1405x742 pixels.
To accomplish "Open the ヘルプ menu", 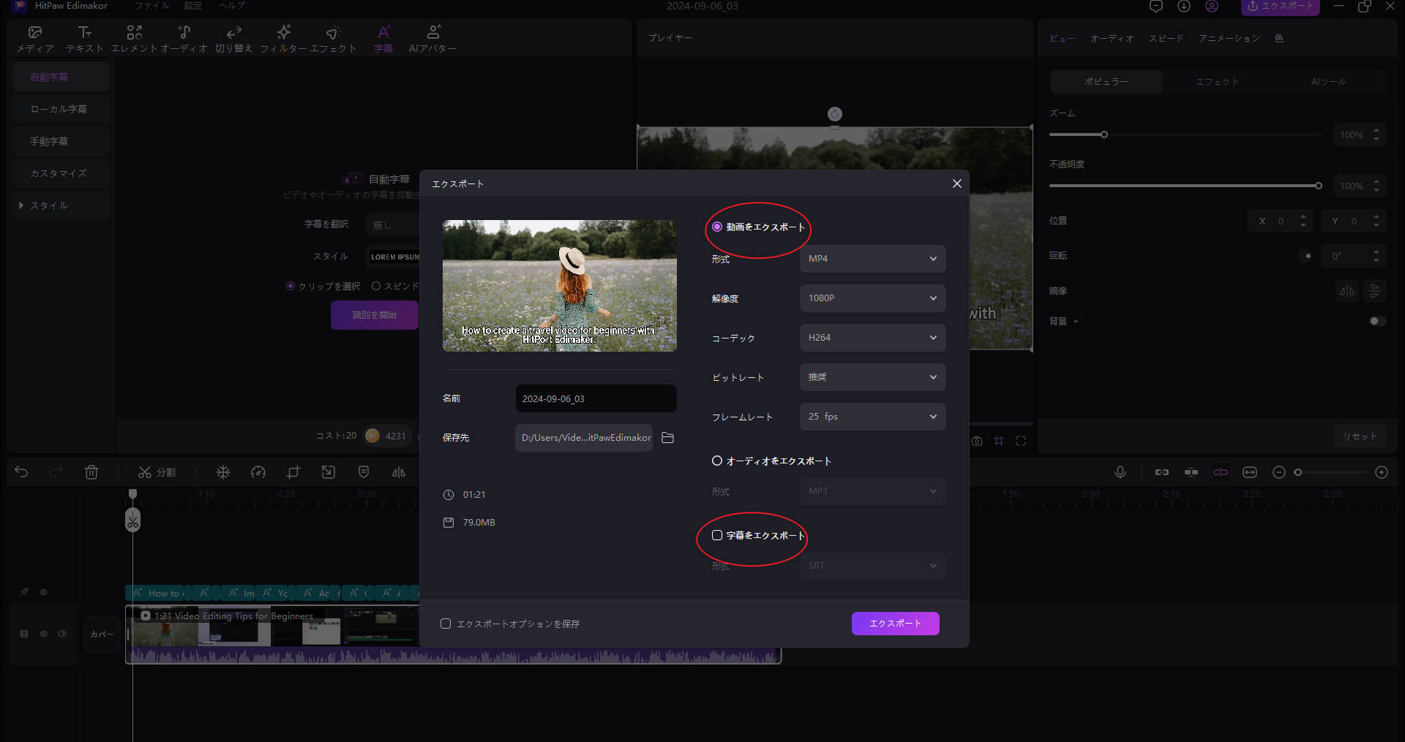I will [232, 6].
